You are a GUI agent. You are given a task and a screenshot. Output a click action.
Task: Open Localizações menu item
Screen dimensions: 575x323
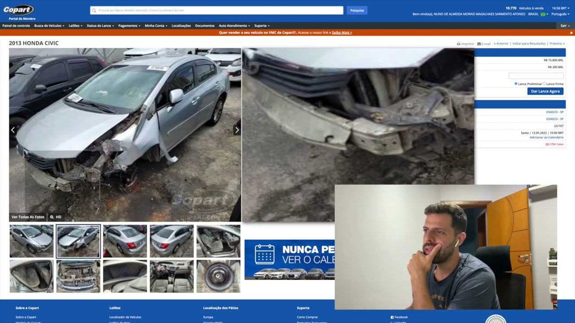[181, 26]
